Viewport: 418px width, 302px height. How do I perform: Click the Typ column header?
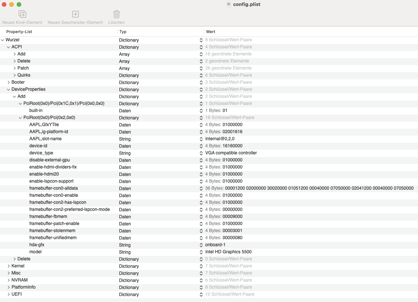[123, 32]
